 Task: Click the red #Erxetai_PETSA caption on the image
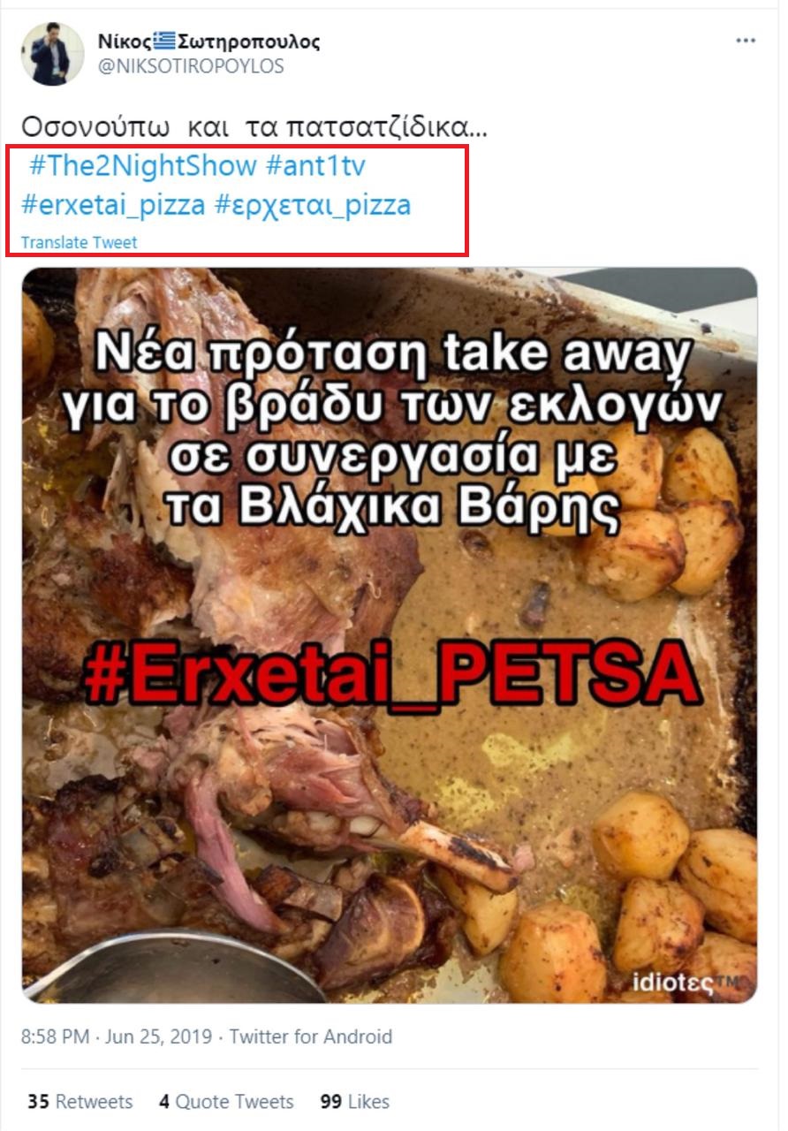(x=390, y=678)
